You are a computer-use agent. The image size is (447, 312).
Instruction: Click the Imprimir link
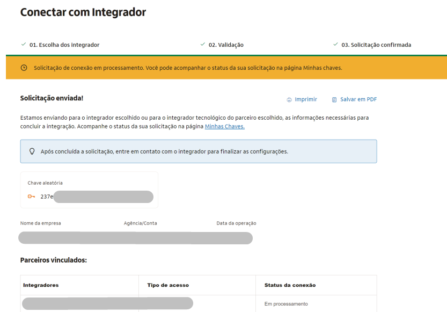click(x=306, y=99)
